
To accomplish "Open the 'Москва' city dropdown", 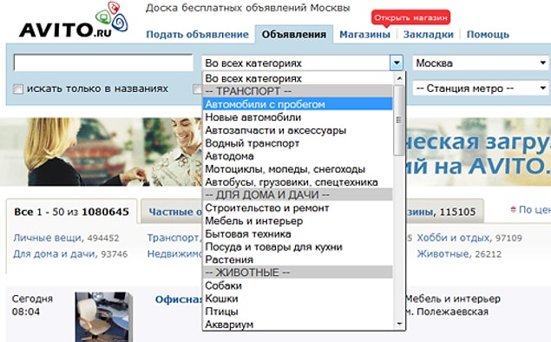I will click(481, 63).
